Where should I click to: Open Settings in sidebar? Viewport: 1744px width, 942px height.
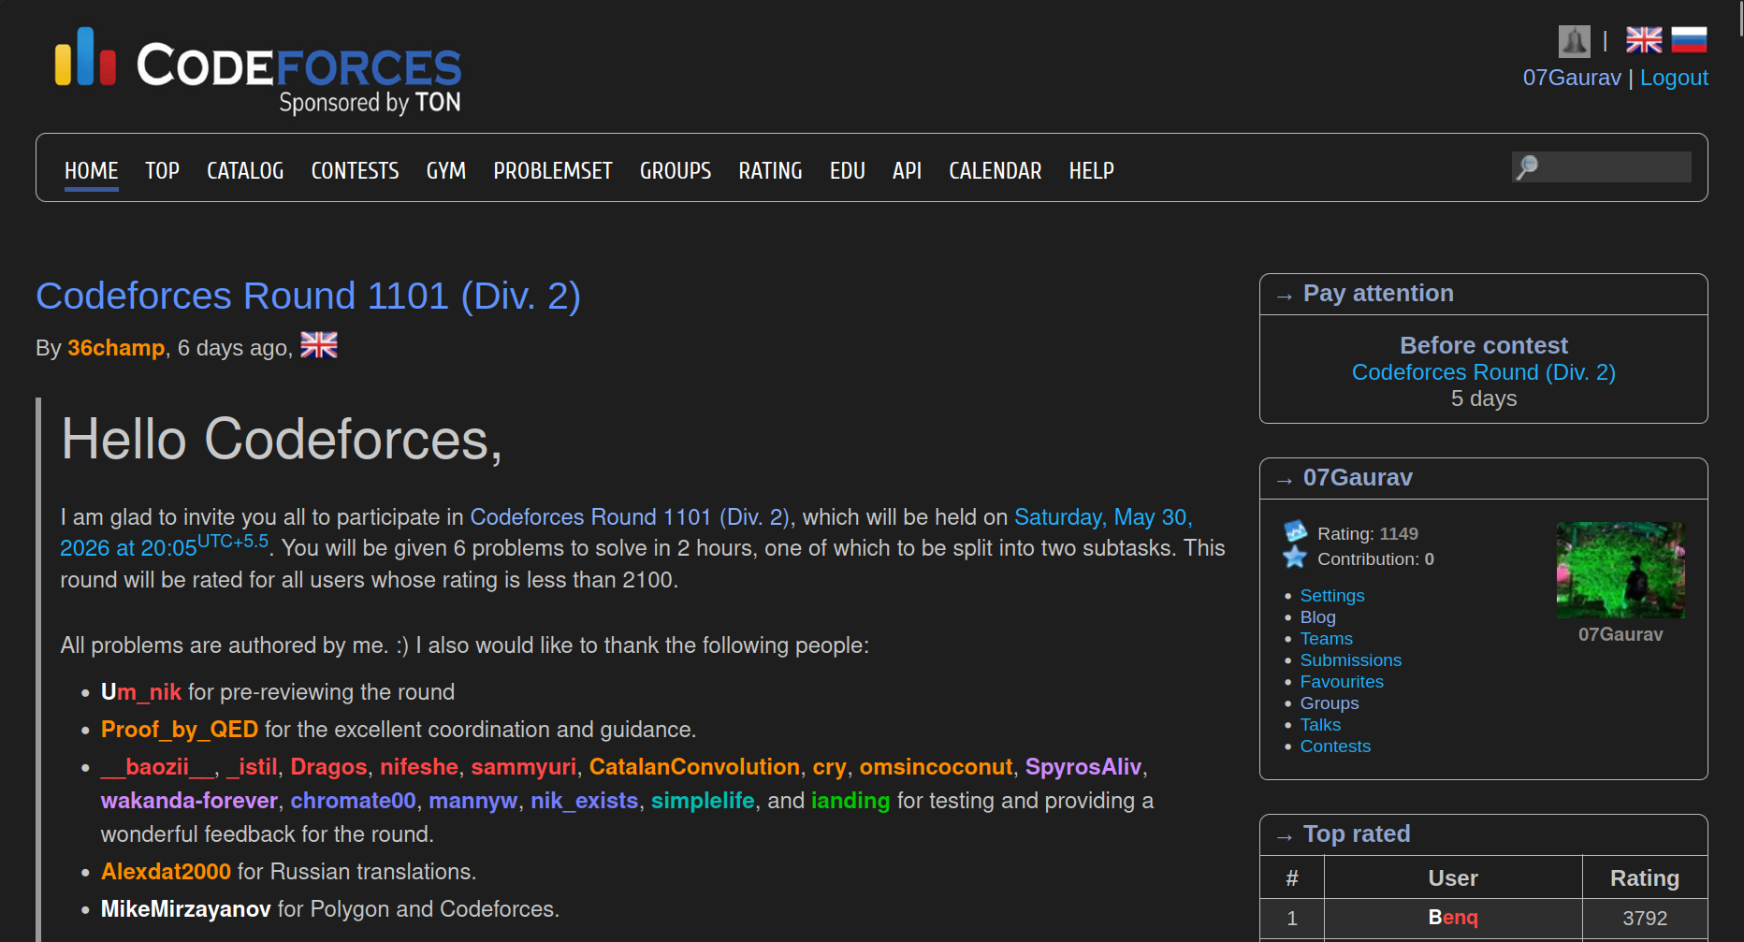point(1332,596)
